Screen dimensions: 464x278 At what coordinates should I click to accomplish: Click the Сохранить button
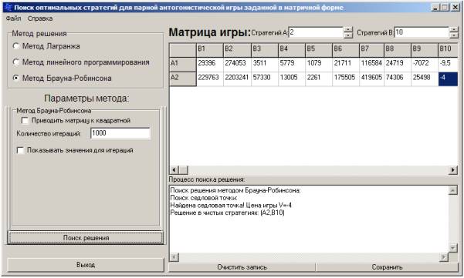(x=387, y=267)
